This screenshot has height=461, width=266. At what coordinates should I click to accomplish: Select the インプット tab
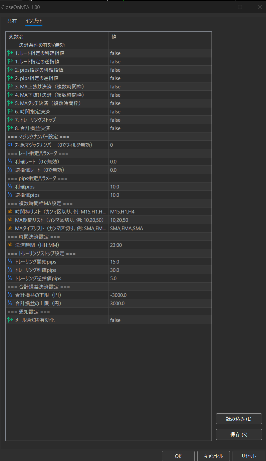34,21
